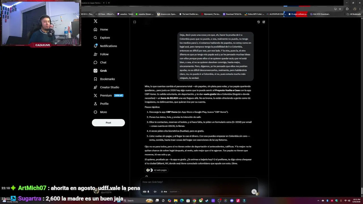363x204 pixels.
Task: Click the X logo in sidebar
Action: [96, 21]
